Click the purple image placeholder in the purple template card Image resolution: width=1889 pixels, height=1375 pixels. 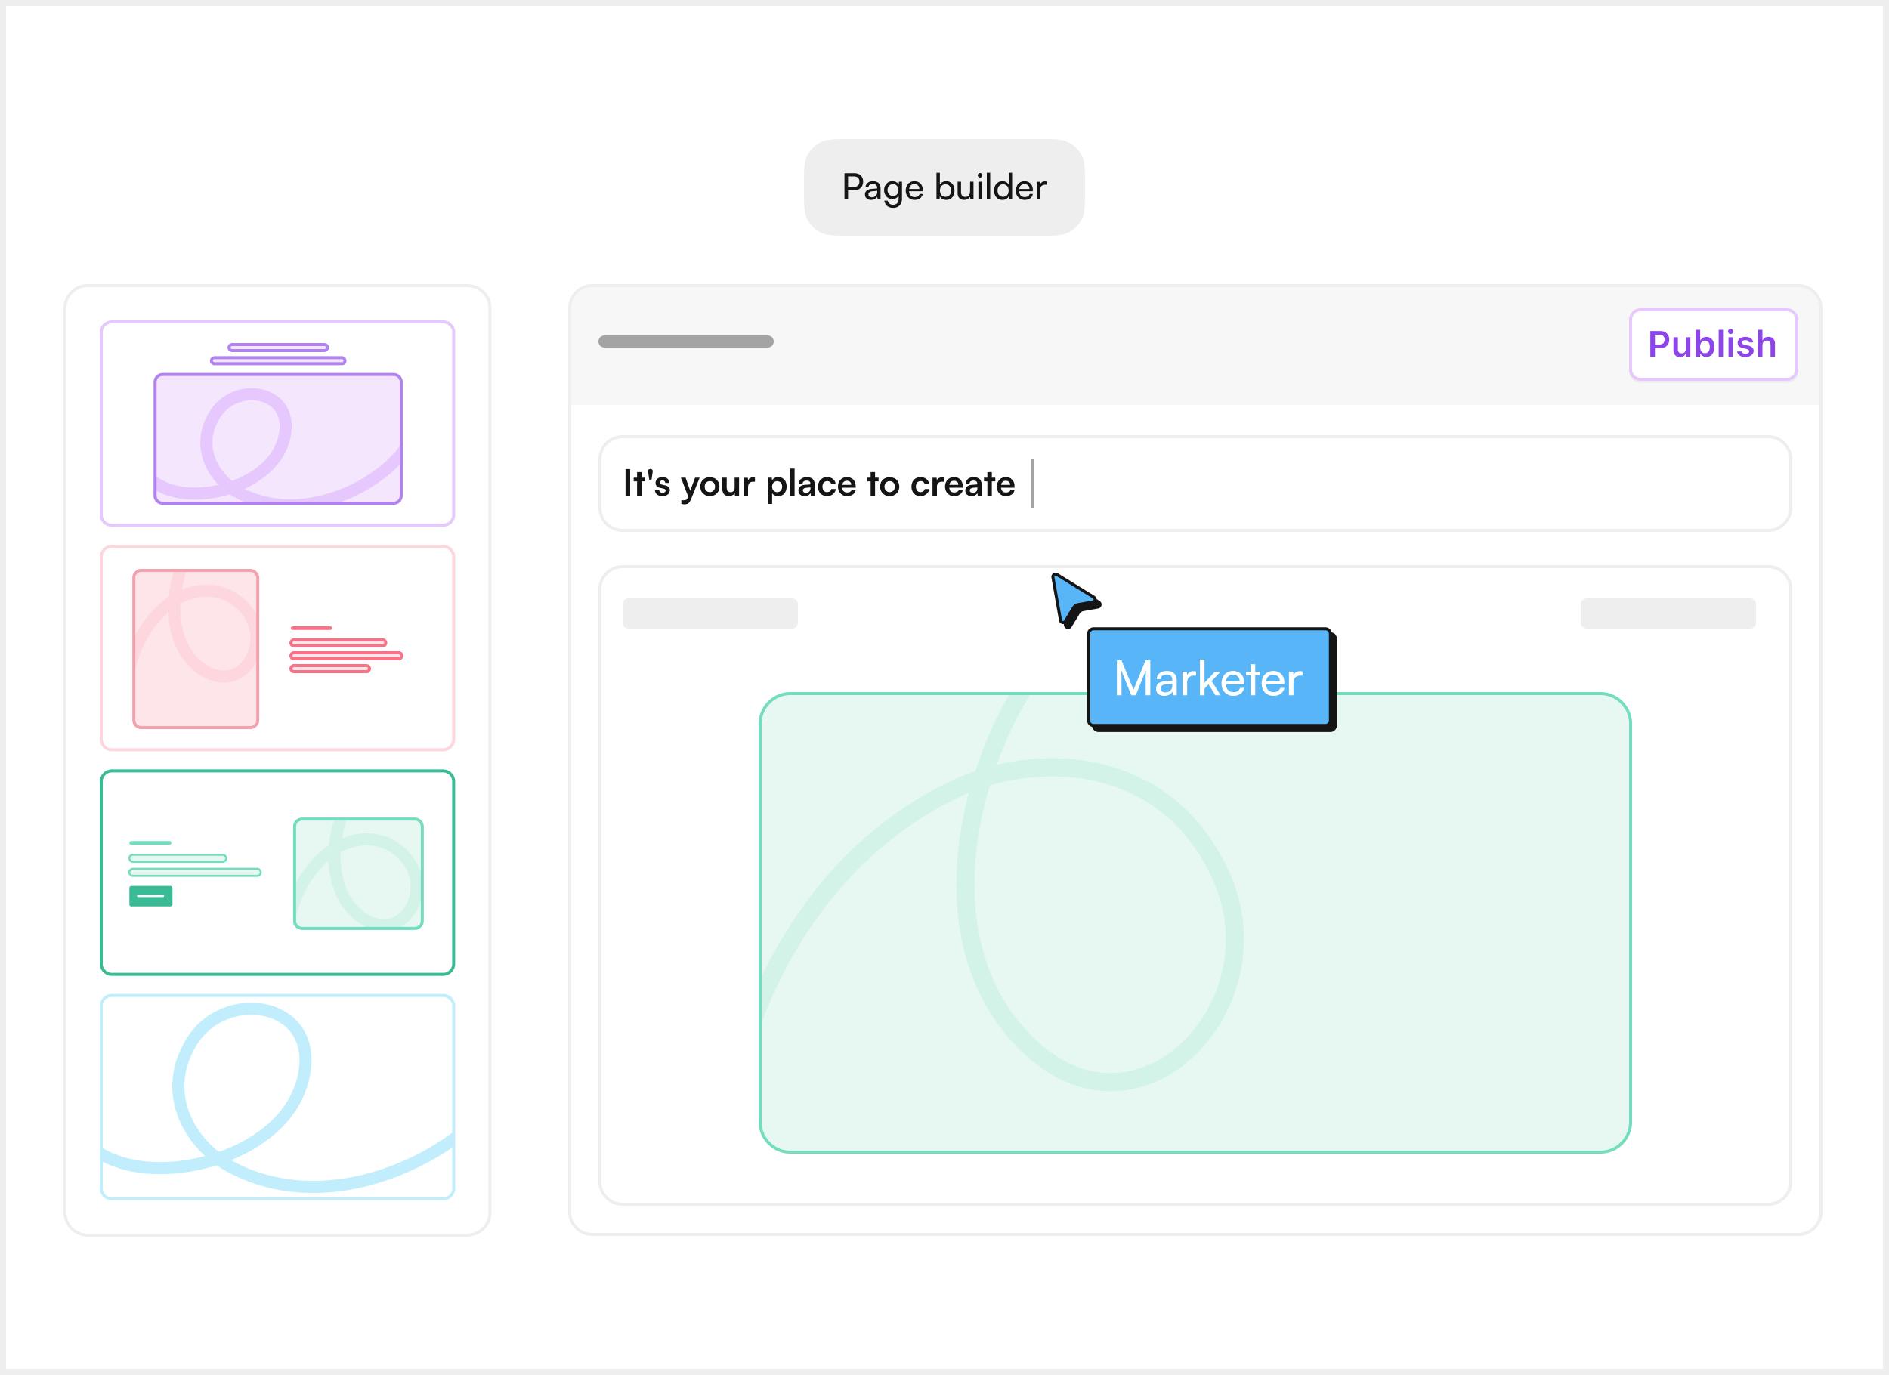click(277, 438)
